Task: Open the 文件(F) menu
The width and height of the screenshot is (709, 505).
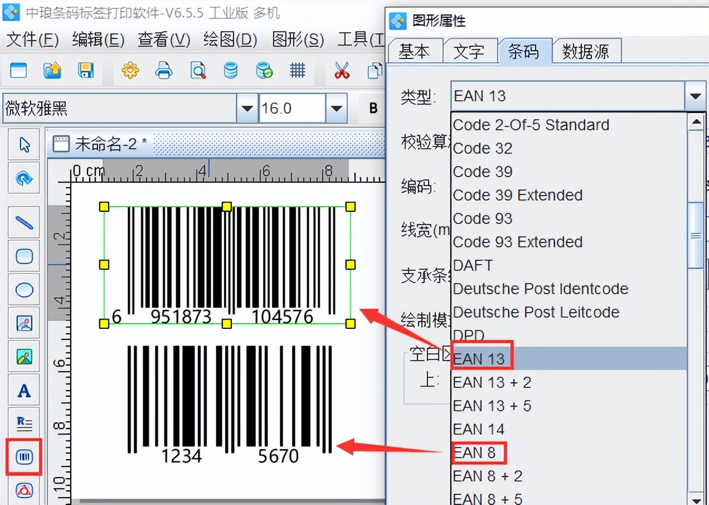Action: click(32, 40)
